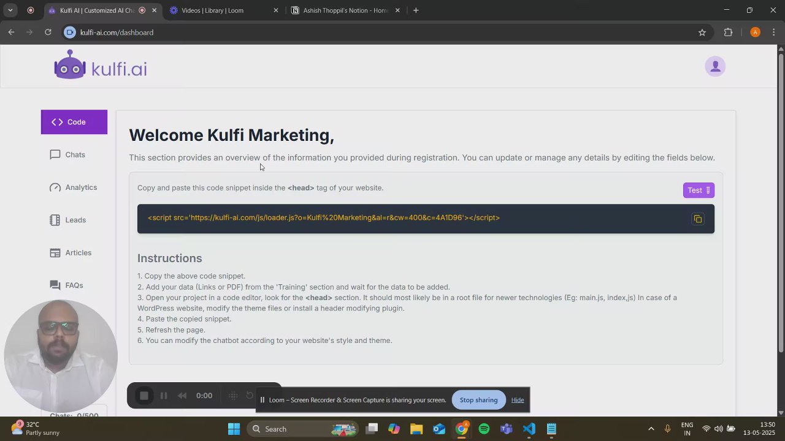Open the Windows Start menu
Screen dimensions: 785x441
click(x=234, y=429)
